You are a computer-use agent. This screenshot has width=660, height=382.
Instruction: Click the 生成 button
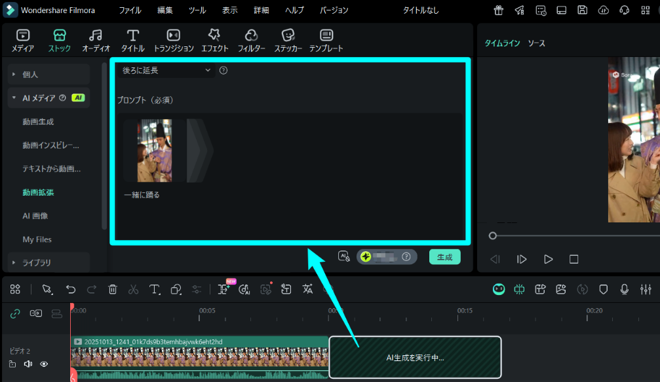pyautogui.click(x=444, y=256)
